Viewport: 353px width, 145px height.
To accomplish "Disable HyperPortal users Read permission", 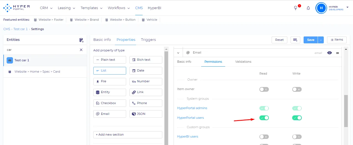I will [264, 118].
